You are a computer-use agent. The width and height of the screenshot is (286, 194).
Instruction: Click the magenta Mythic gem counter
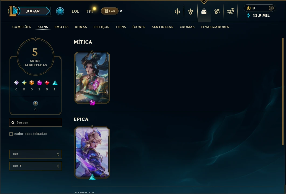tap(39, 83)
